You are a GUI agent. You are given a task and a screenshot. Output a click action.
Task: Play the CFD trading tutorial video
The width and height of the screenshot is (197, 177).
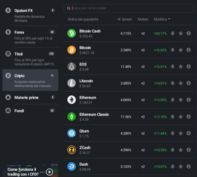pos(50,172)
